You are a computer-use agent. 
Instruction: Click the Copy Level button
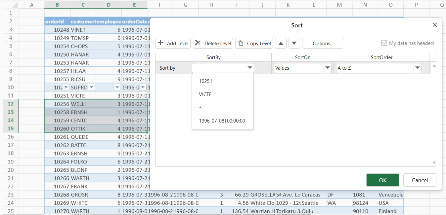pyautogui.click(x=254, y=43)
